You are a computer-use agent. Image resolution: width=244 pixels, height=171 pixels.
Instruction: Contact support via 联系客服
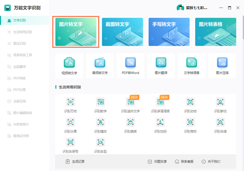(184, 162)
